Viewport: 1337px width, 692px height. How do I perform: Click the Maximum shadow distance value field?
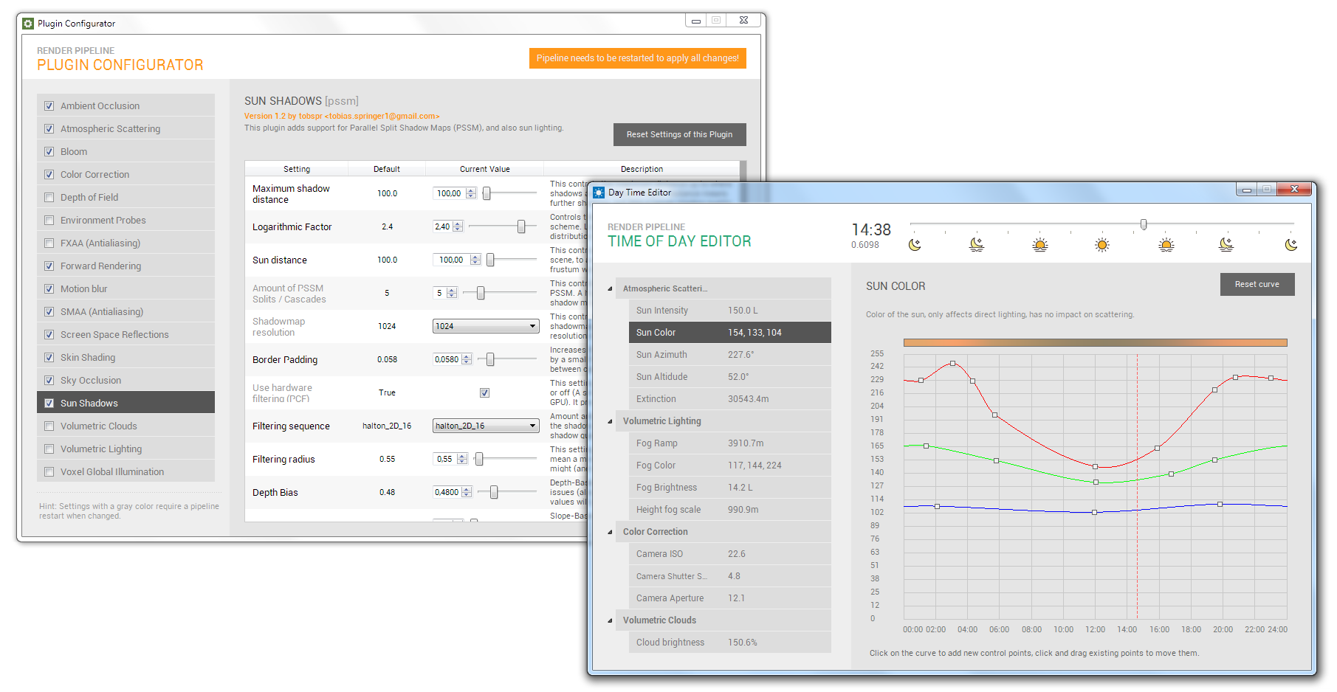click(x=449, y=193)
